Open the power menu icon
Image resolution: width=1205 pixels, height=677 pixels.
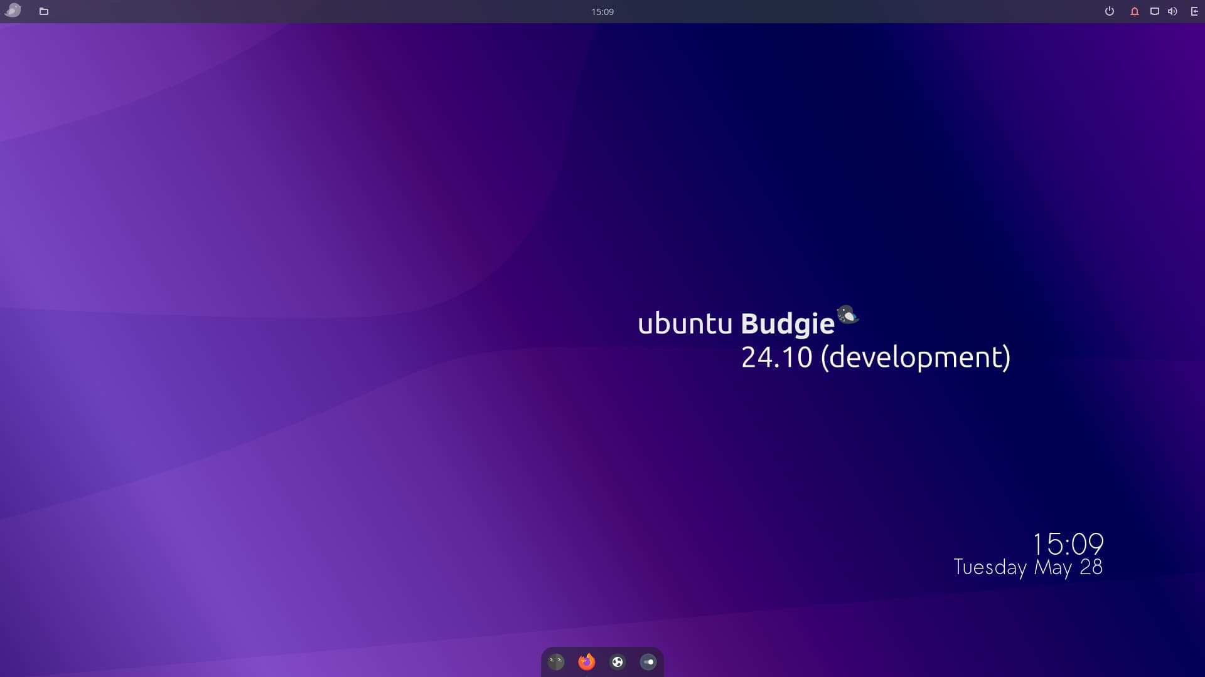(x=1110, y=11)
